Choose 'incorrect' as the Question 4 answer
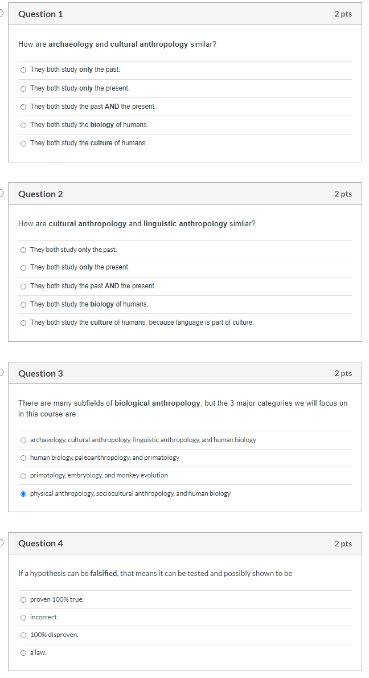The height and width of the screenshot is (678, 369). (23, 617)
